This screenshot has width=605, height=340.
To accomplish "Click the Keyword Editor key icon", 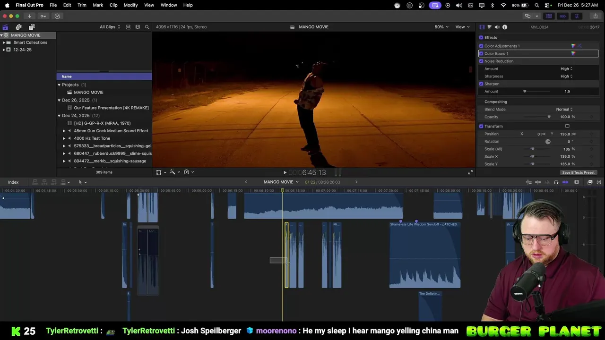I will click(43, 16).
